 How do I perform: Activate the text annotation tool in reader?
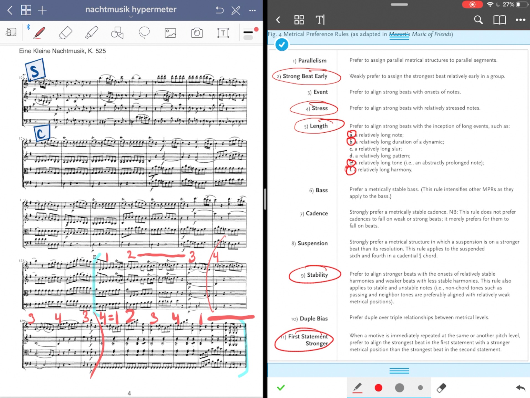320,20
